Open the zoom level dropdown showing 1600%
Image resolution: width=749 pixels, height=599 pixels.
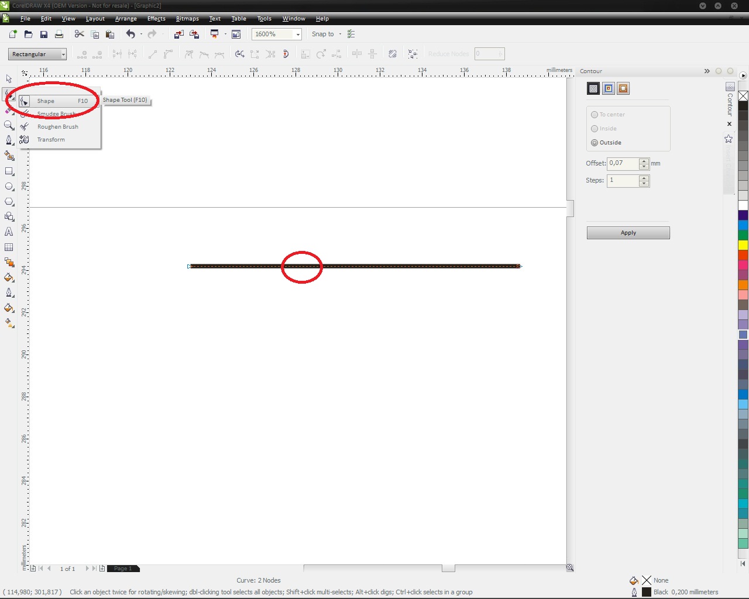pos(297,34)
